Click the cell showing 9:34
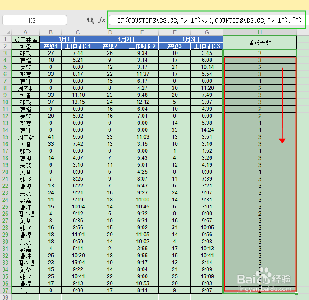309x300 pixels. click(142, 53)
